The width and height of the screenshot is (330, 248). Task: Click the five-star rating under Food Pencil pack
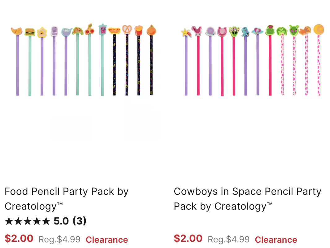click(27, 221)
